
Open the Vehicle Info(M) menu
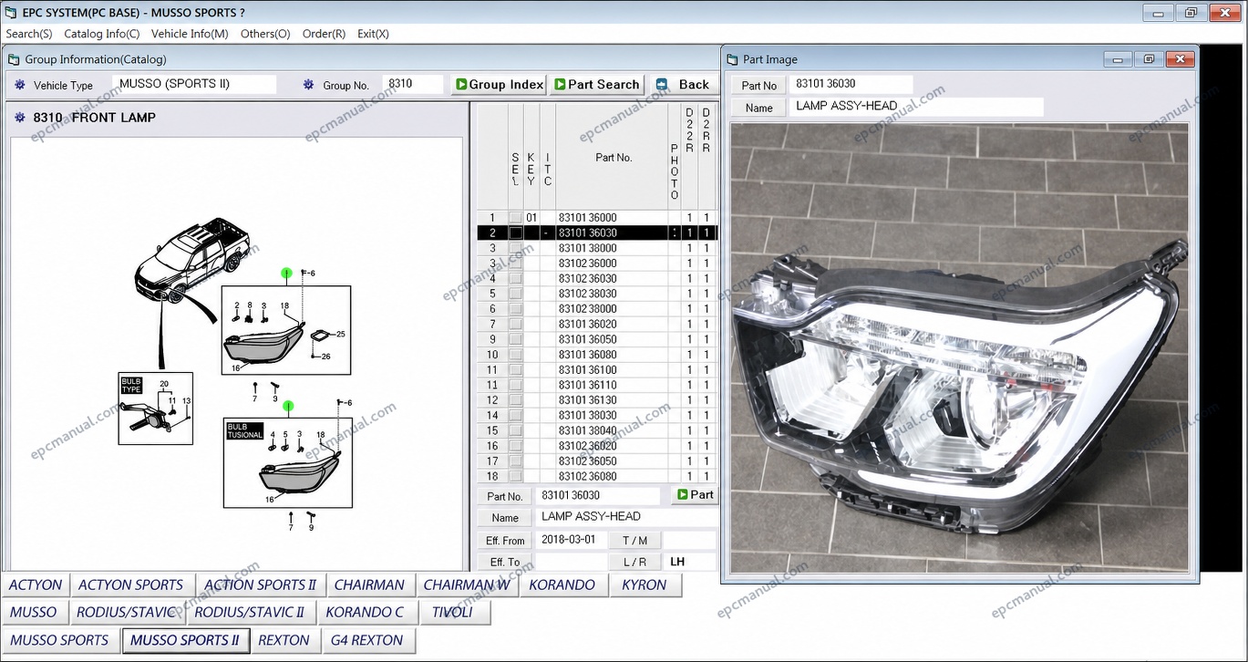pos(190,34)
